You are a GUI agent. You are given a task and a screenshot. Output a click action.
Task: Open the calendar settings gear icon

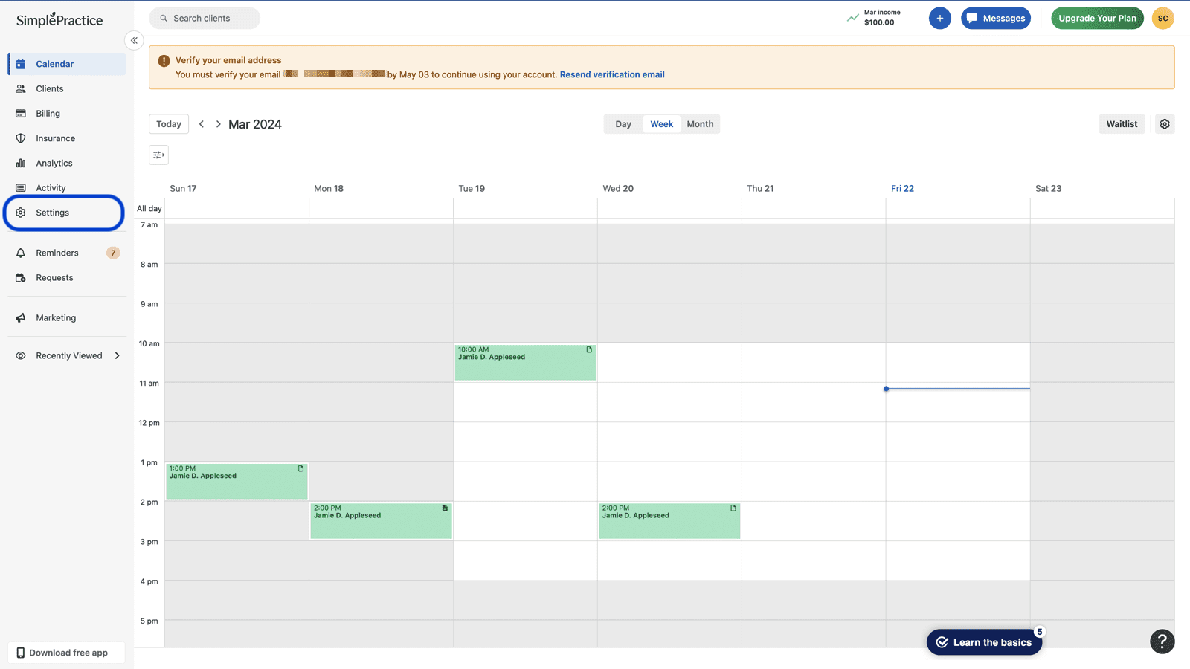point(1164,124)
